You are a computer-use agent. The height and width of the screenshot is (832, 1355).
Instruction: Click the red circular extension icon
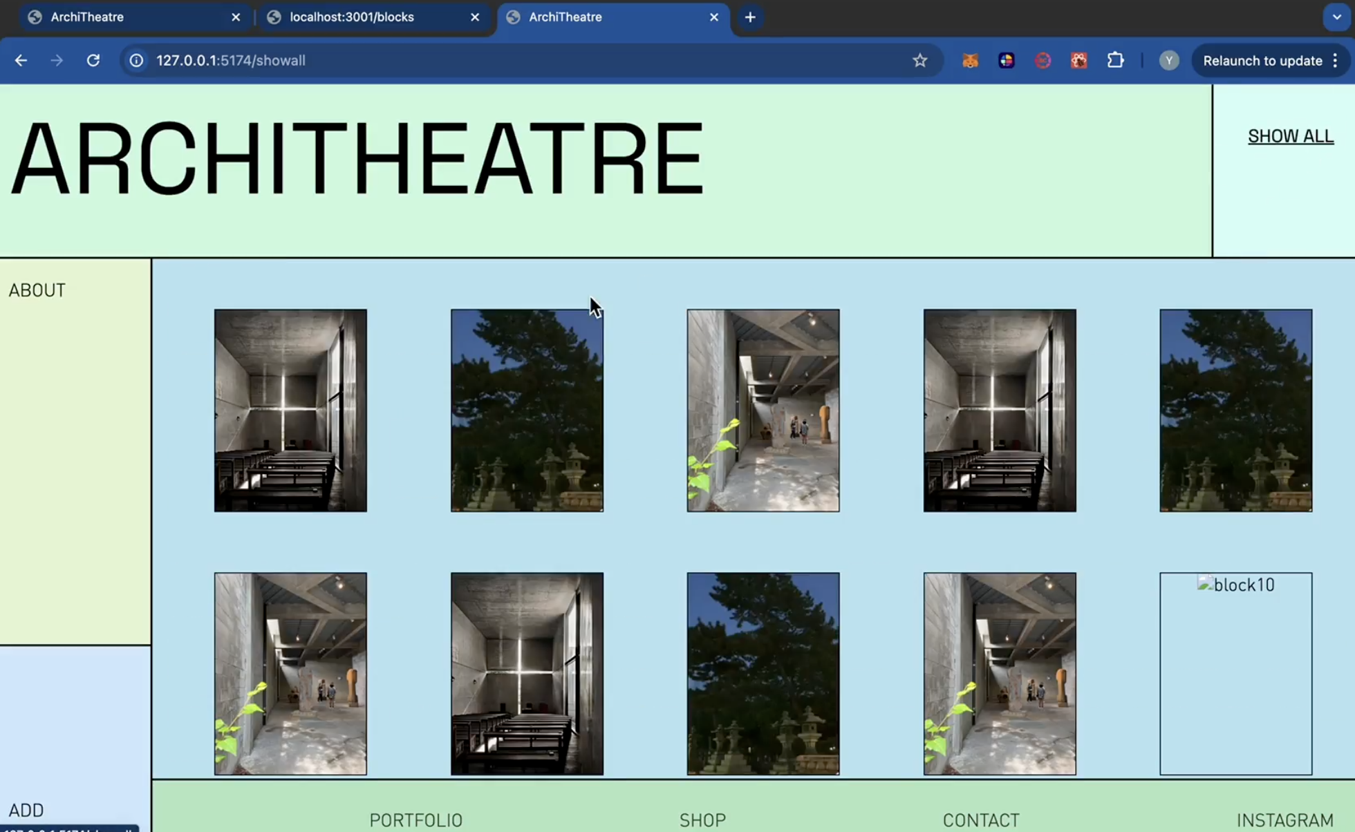pos(1043,61)
